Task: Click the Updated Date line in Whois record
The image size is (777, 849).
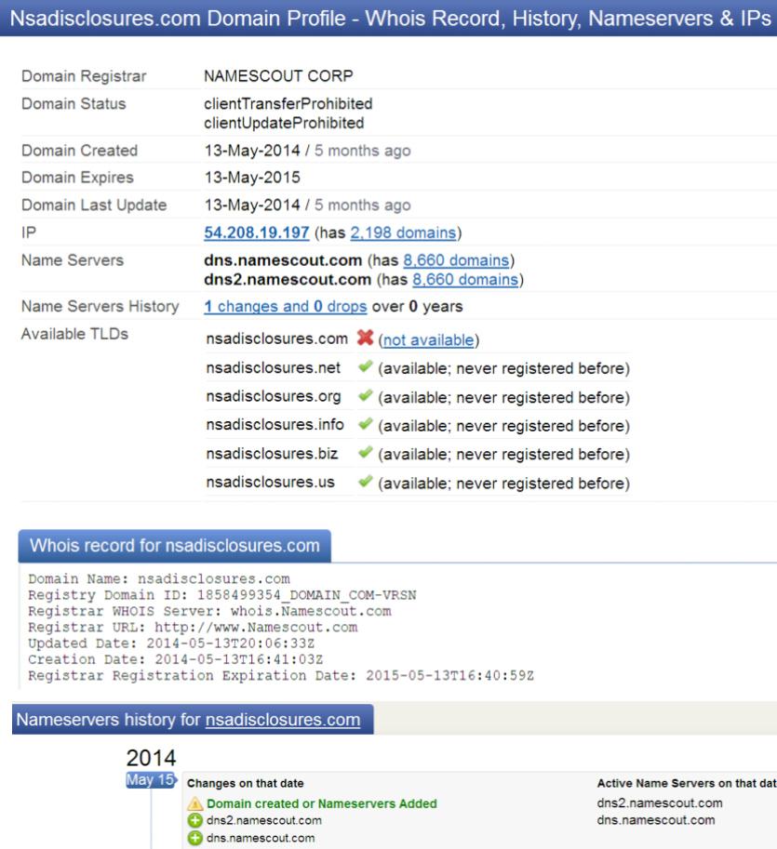Action: 171,643
